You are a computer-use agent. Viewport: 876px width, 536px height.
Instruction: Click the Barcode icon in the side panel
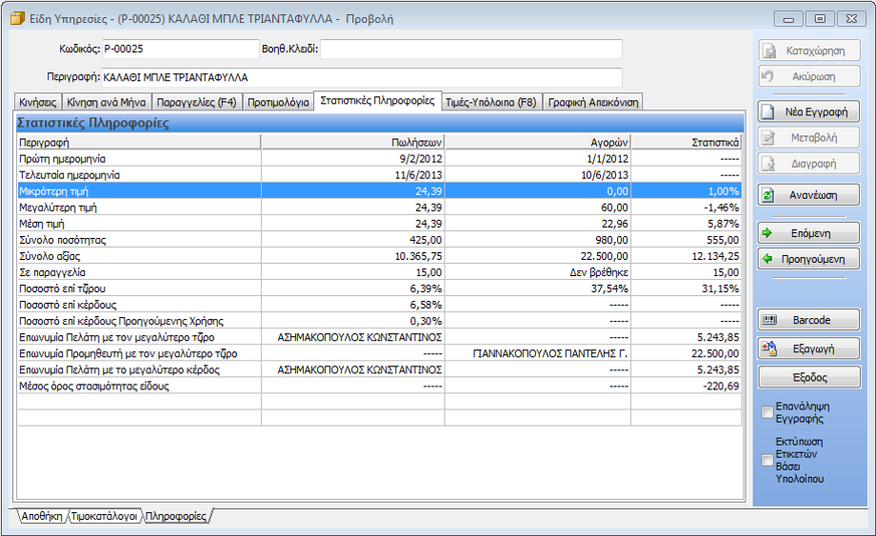tap(769, 320)
